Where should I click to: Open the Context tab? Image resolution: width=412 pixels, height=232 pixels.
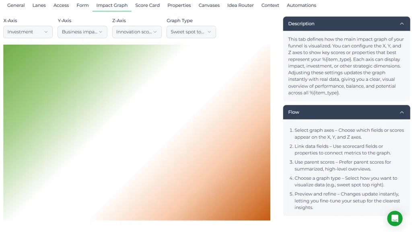point(270,5)
